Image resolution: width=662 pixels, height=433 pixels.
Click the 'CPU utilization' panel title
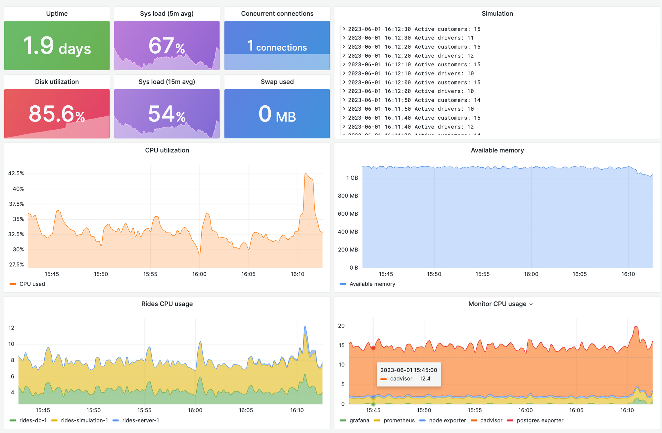pyautogui.click(x=166, y=150)
